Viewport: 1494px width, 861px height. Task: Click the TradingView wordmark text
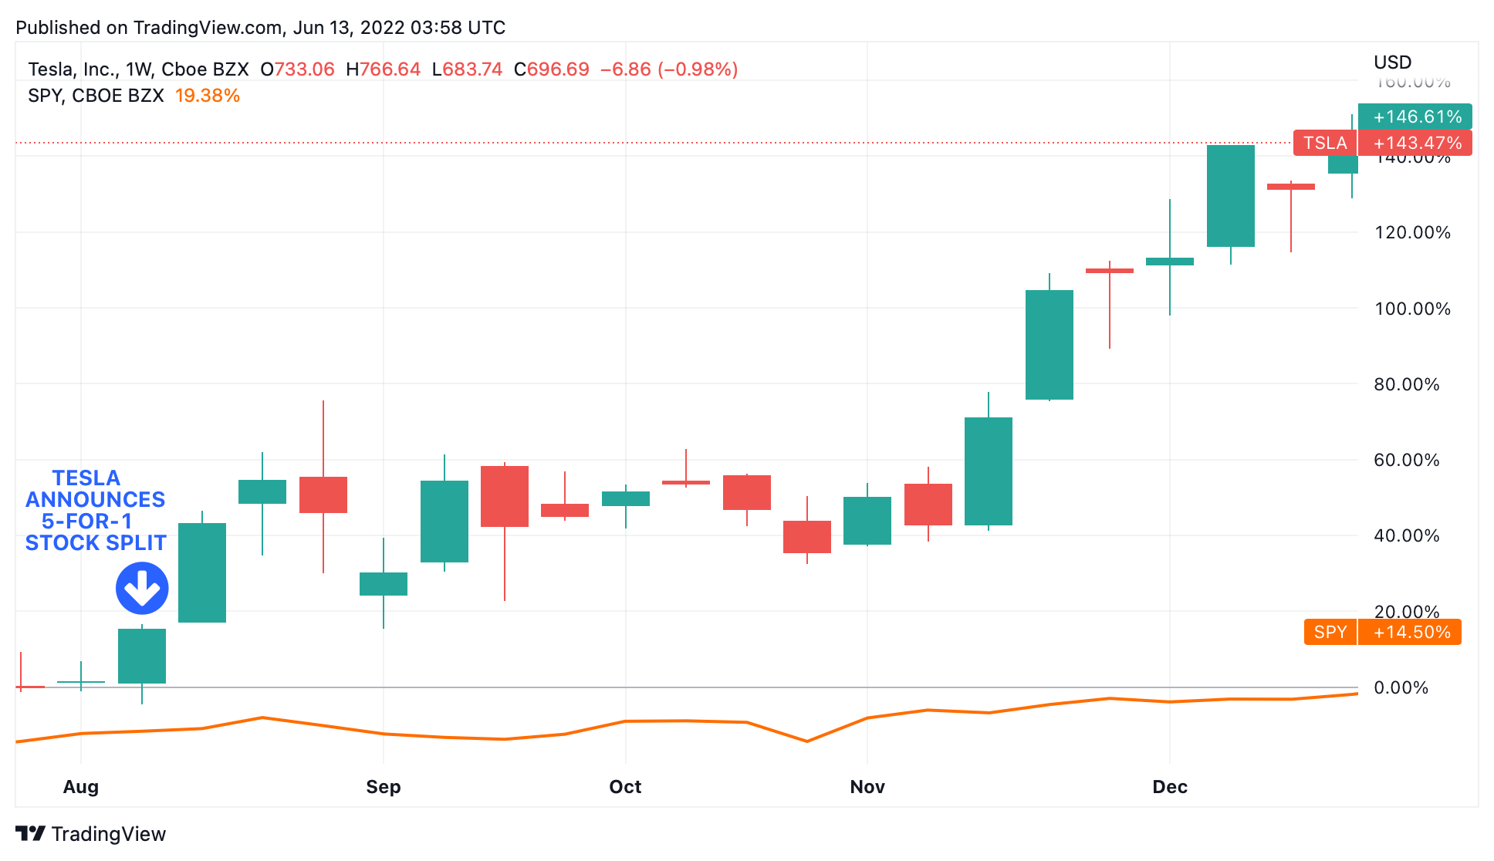click(x=109, y=834)
